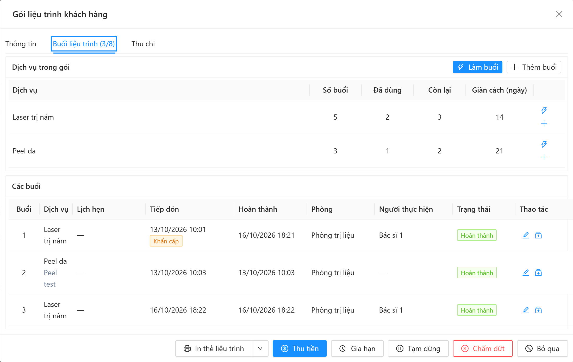Click the Peel da service name in package table
Screen dimensions: 573x362
click(24, 151)
